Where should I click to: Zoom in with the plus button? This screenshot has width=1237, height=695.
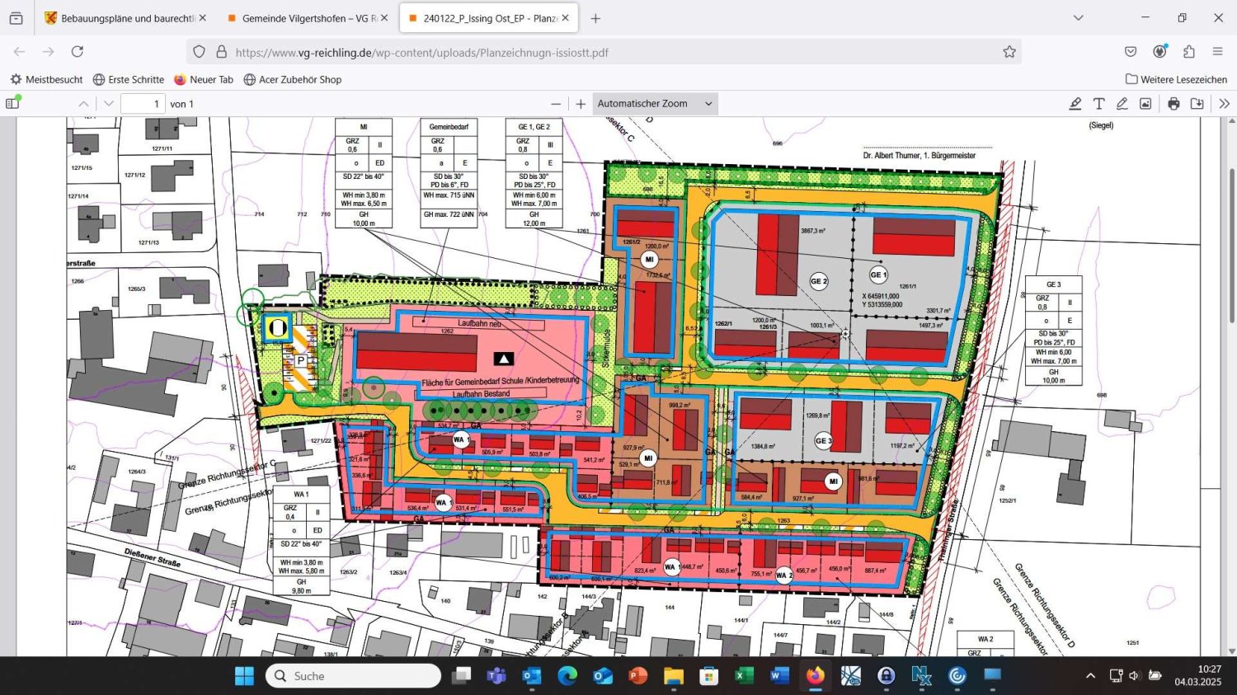[x=581, y=104]
